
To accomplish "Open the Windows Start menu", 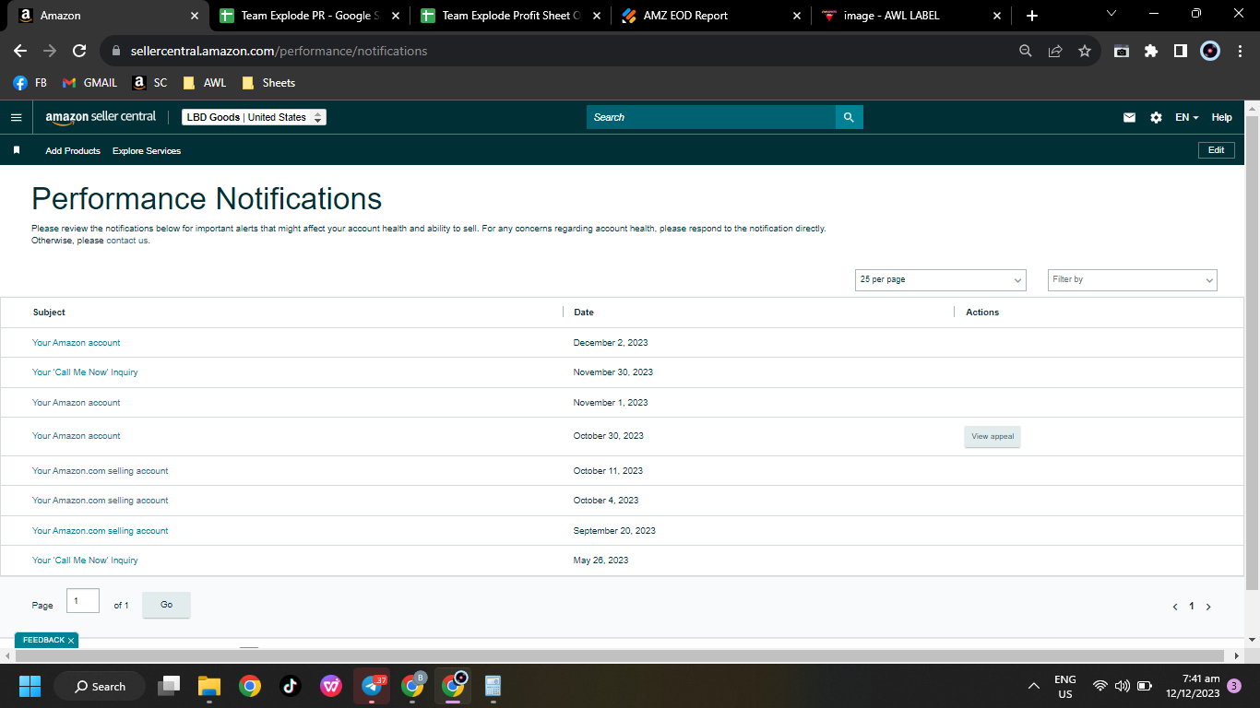I will tap(30, 686).
